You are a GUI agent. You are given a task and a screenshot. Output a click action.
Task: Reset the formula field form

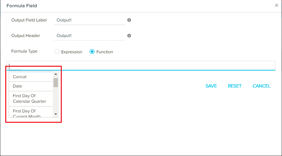(235, 86)
